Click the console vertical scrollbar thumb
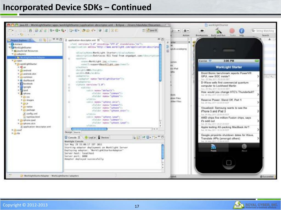This screenshot has height=210, width=281. coord(163,151)
